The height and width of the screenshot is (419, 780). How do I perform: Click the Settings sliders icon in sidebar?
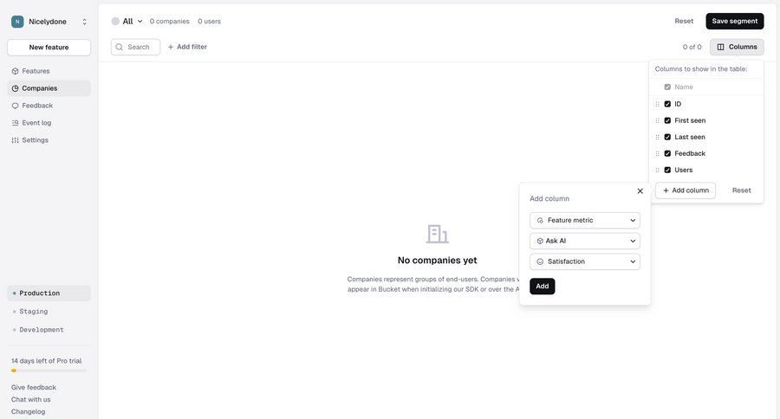tap(15, 140)
